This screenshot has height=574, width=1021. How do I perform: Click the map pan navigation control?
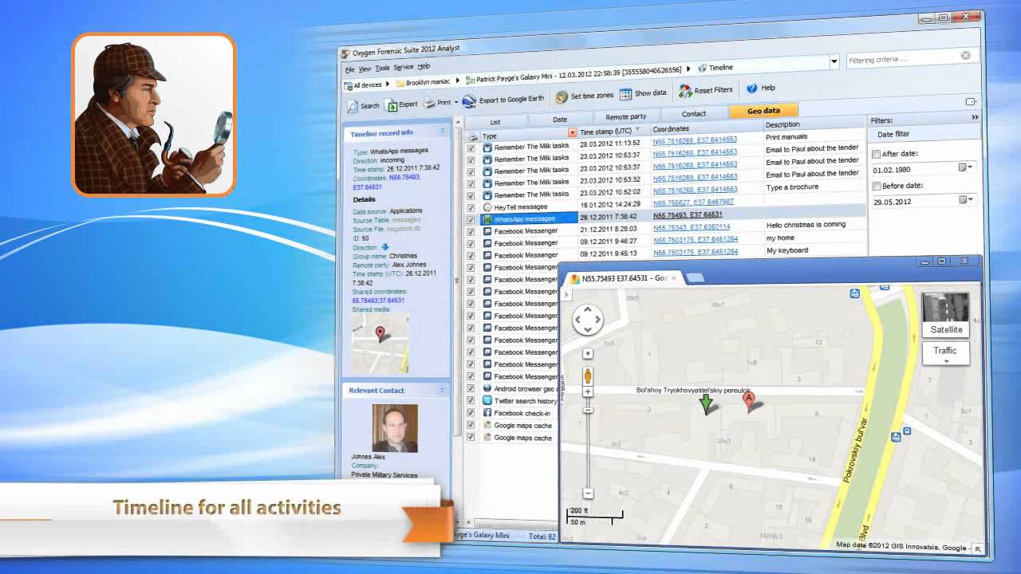(x=588, y=320)
